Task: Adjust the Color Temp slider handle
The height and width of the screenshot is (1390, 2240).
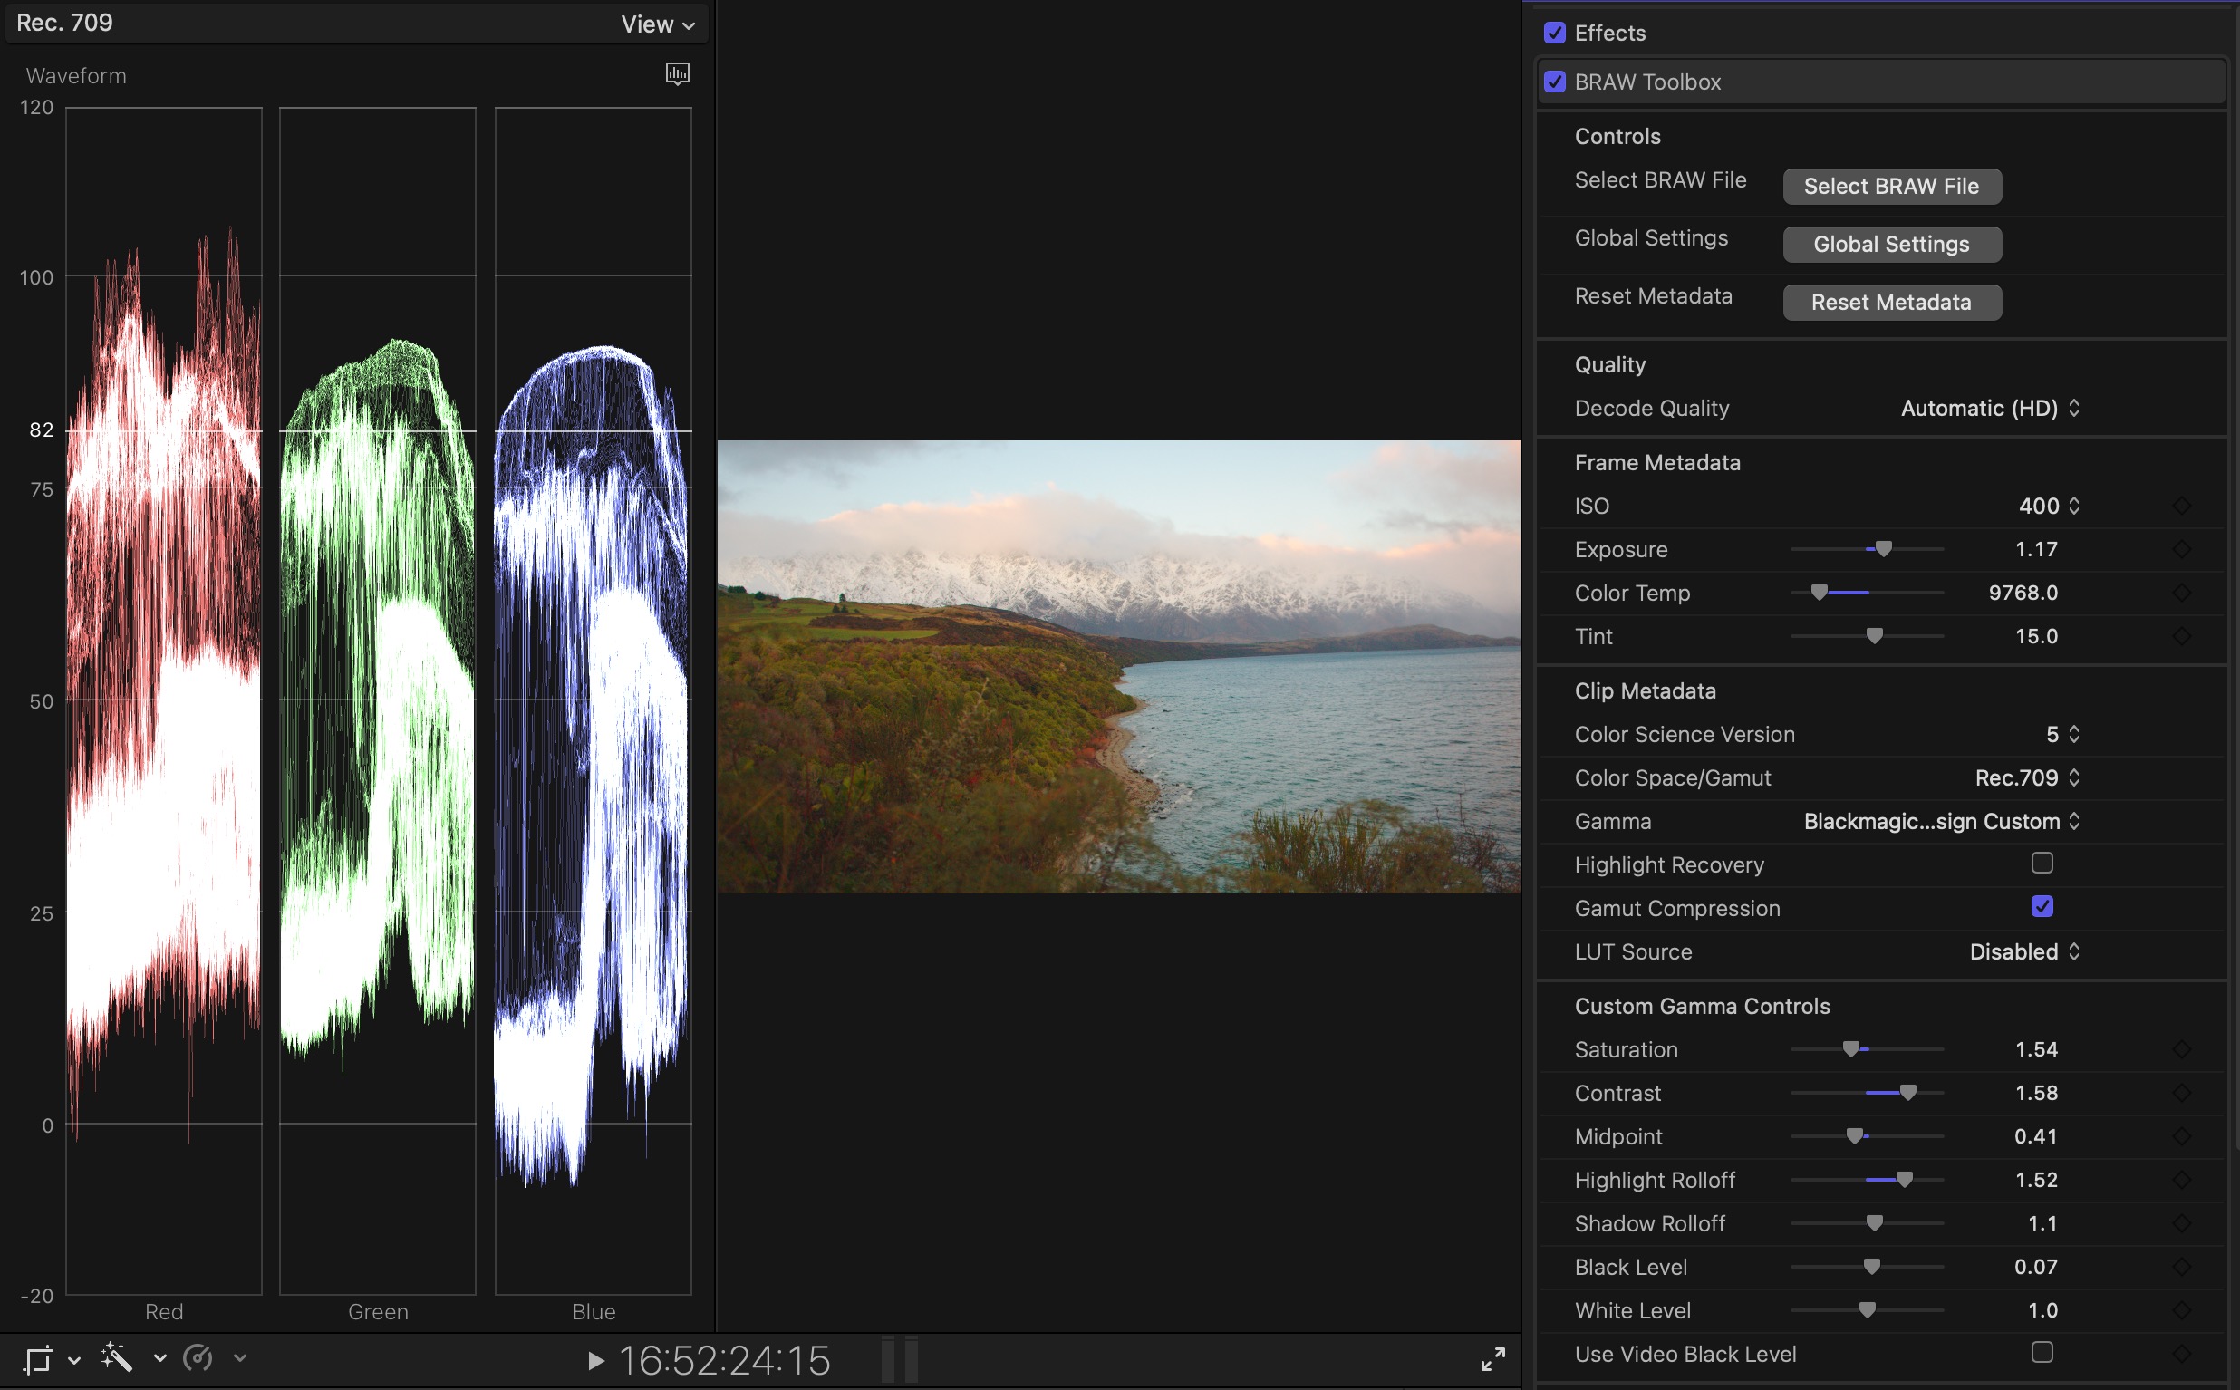Action: (x=1819, y=592)
